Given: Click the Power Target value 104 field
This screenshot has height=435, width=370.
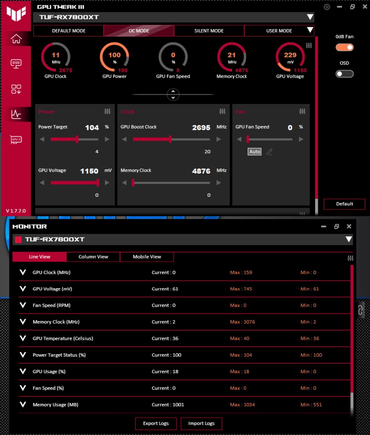Looking at the screenshot, I should pos(92,128).
